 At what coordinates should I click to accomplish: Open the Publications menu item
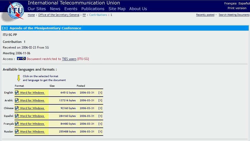click(x=93, y=9)
